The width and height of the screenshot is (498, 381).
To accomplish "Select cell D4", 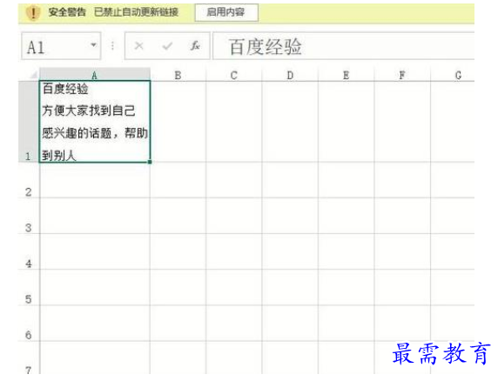I will [290, 252].
